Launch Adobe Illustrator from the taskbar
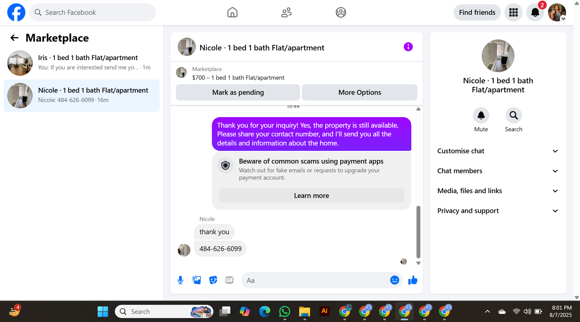Viewport: 580px width, 322px height. point(324,311)
